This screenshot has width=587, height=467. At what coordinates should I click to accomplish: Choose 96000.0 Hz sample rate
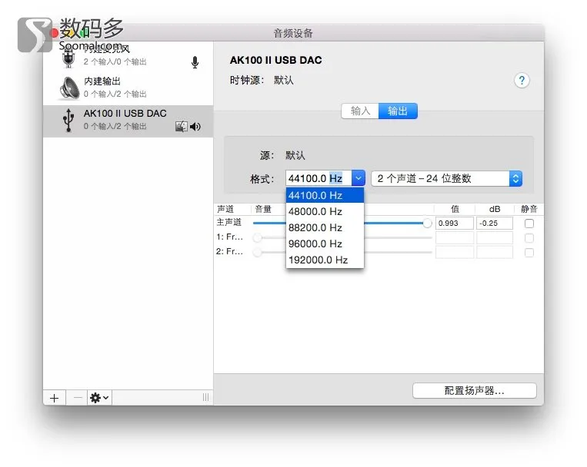pos(325,243)
